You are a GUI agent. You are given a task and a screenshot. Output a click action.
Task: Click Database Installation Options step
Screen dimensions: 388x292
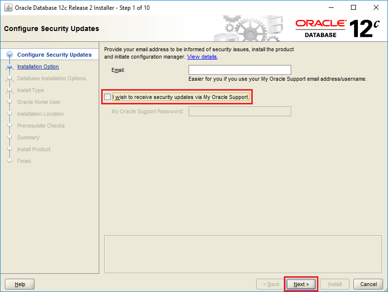click(x=51, y=78)
